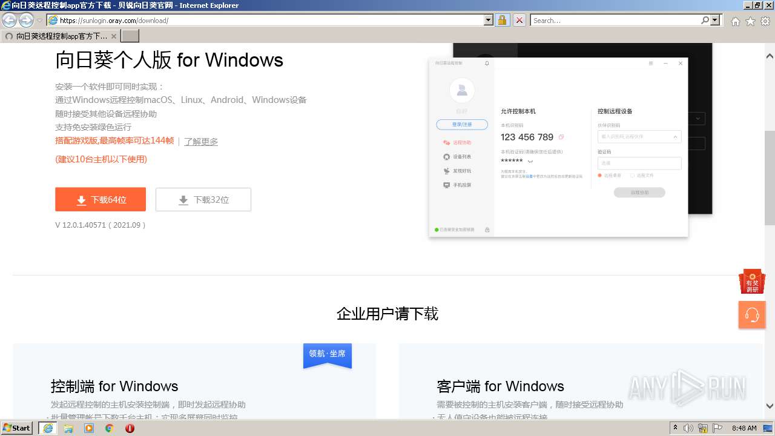Open the Windows Start menu
This screenshot has width=775, height=436.
tap(17, 428)
